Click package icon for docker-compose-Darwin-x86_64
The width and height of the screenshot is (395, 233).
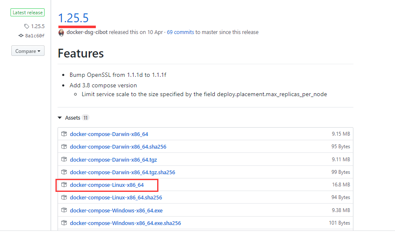tap(64, 134)
